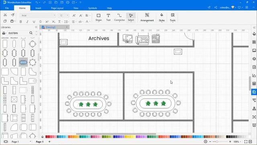This screenshot has width=257, height=145.
Task: Toggle Superscript formatting
Action: click(x=47, y=22)
